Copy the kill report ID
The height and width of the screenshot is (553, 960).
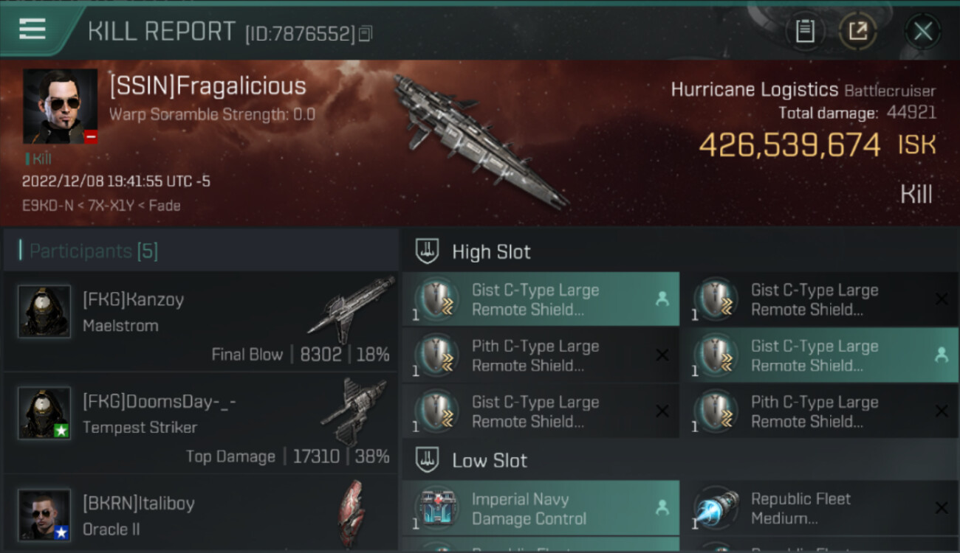pos(366,33)
